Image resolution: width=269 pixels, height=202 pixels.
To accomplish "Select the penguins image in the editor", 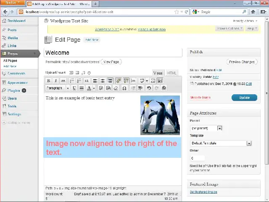I will pyautogui.click(x=160, y=115).
